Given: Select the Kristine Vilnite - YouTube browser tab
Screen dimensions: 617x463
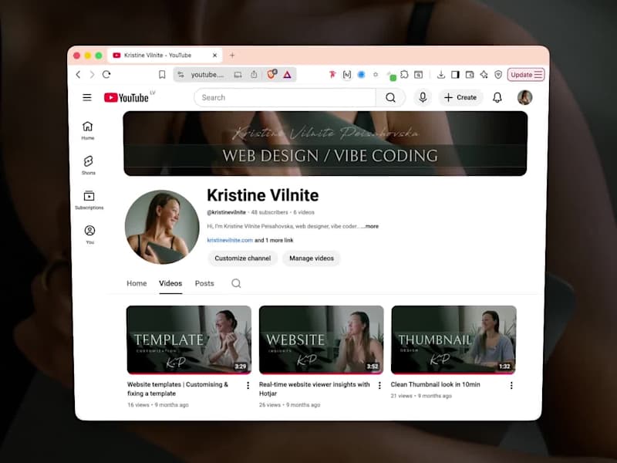Looking at the screenshot, I should click(x=166, y=55).
